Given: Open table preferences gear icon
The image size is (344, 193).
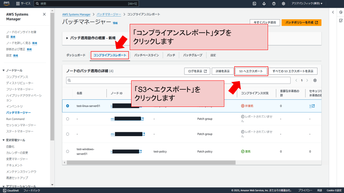Looking at the screenshot, I should (315, 80).
